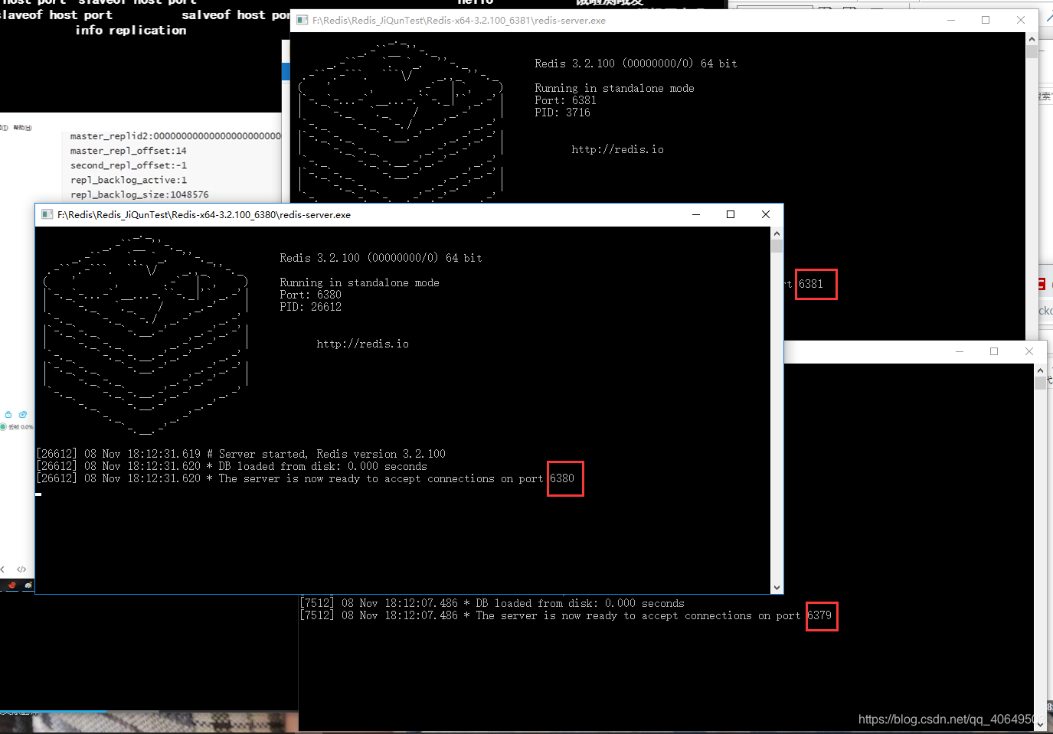Maximize the Redis 6379 console window
Viewport: 1053px width, 734px height.
point(994,351)
